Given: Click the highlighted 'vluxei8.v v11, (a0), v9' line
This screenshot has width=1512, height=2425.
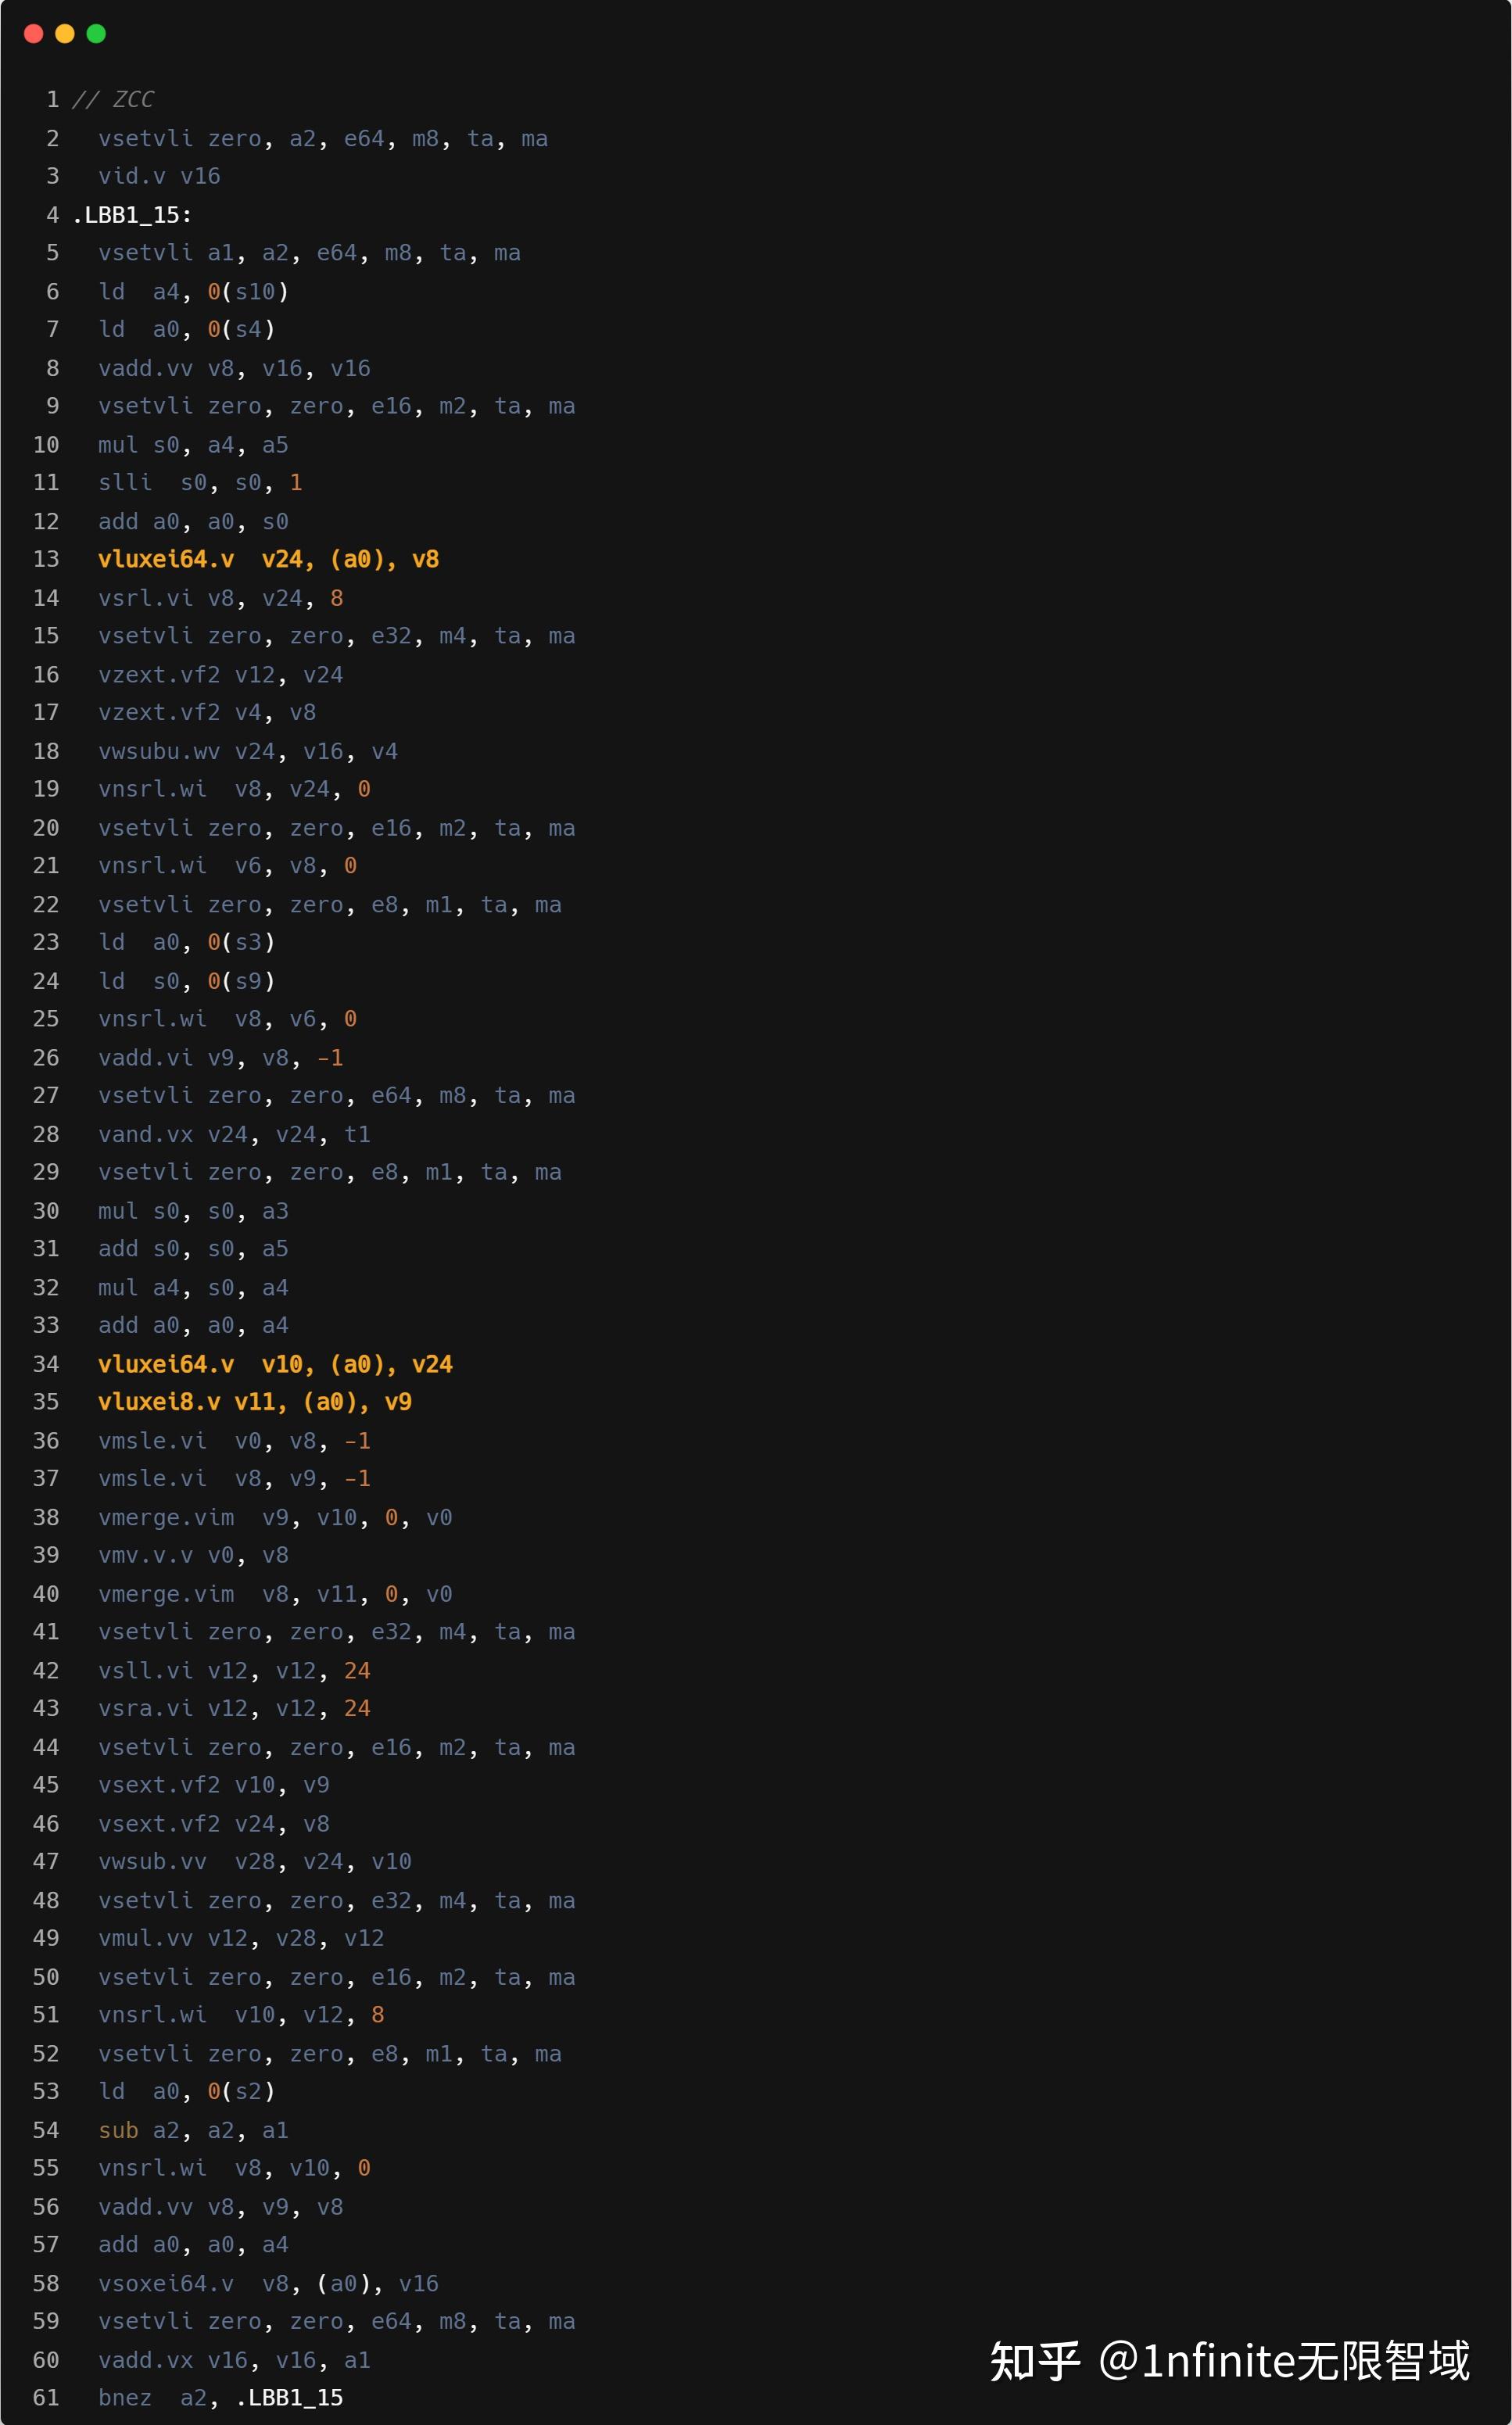Looking at the screenshot, I should point(254,1402).
